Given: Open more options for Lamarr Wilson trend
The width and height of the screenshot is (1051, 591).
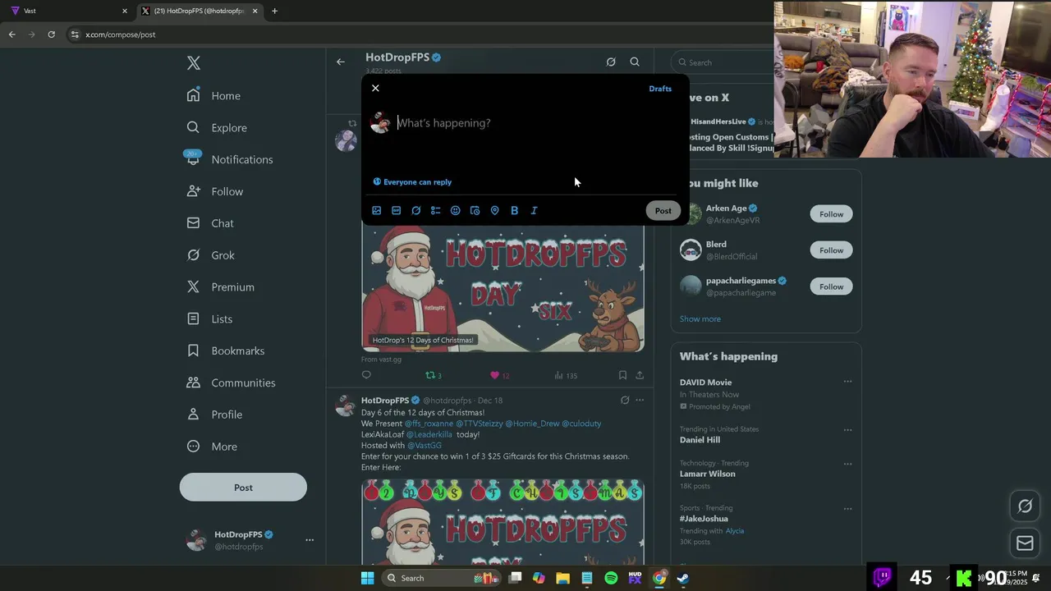Looking at the screenshot, I should pyautogui.click(x=847, y=464).
